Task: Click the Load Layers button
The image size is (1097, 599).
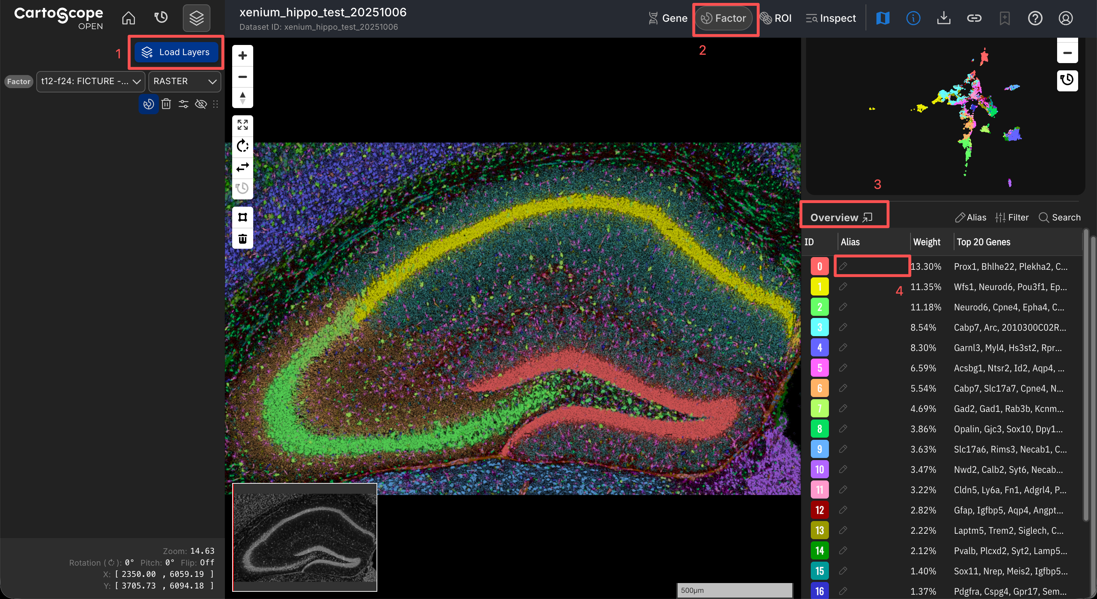Action: [176, 52]
